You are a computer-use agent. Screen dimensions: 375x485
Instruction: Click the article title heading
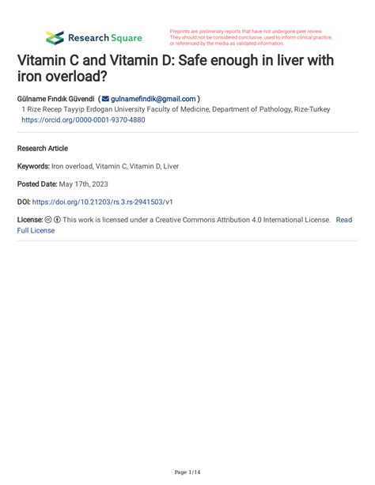(x=176, y=68)
